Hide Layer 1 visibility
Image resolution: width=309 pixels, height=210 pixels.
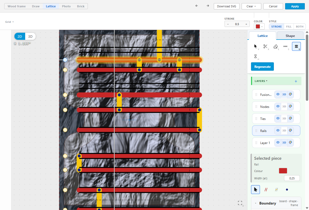point(278,142)
